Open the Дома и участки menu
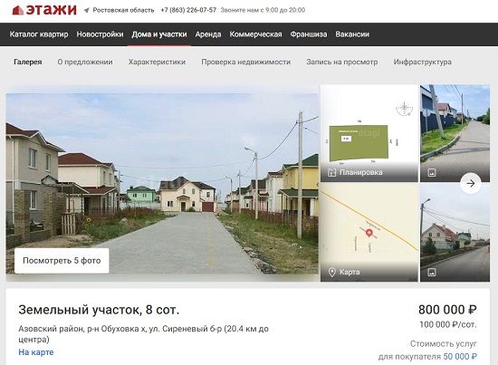This screenshot has height=365, width=498. point(159,34)
